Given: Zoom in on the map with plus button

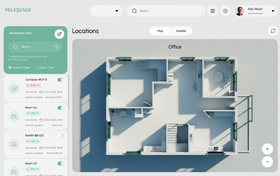Looking at the screenshot, I should tap(267, 149).
